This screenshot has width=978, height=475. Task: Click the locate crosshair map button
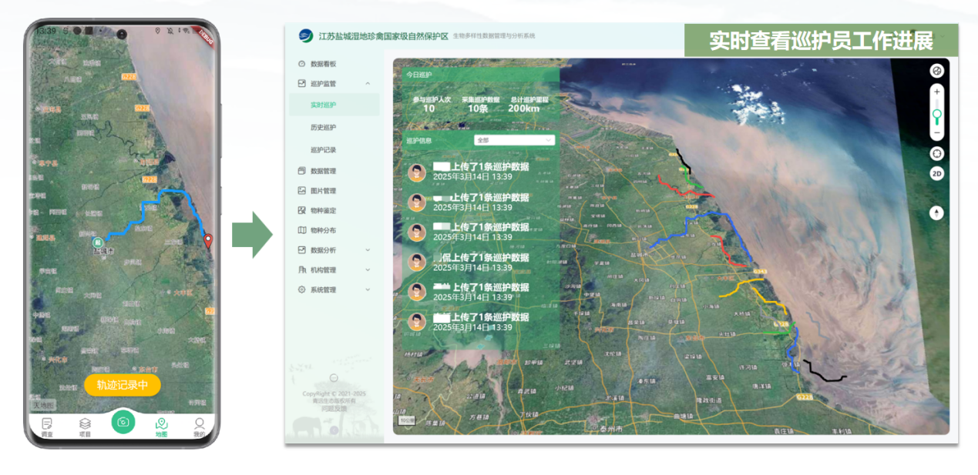(x=936, y=153)
